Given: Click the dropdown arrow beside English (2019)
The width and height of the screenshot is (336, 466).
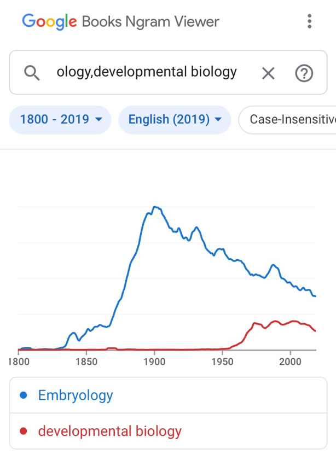Looking at the screenshot, I should pos(218,120).
